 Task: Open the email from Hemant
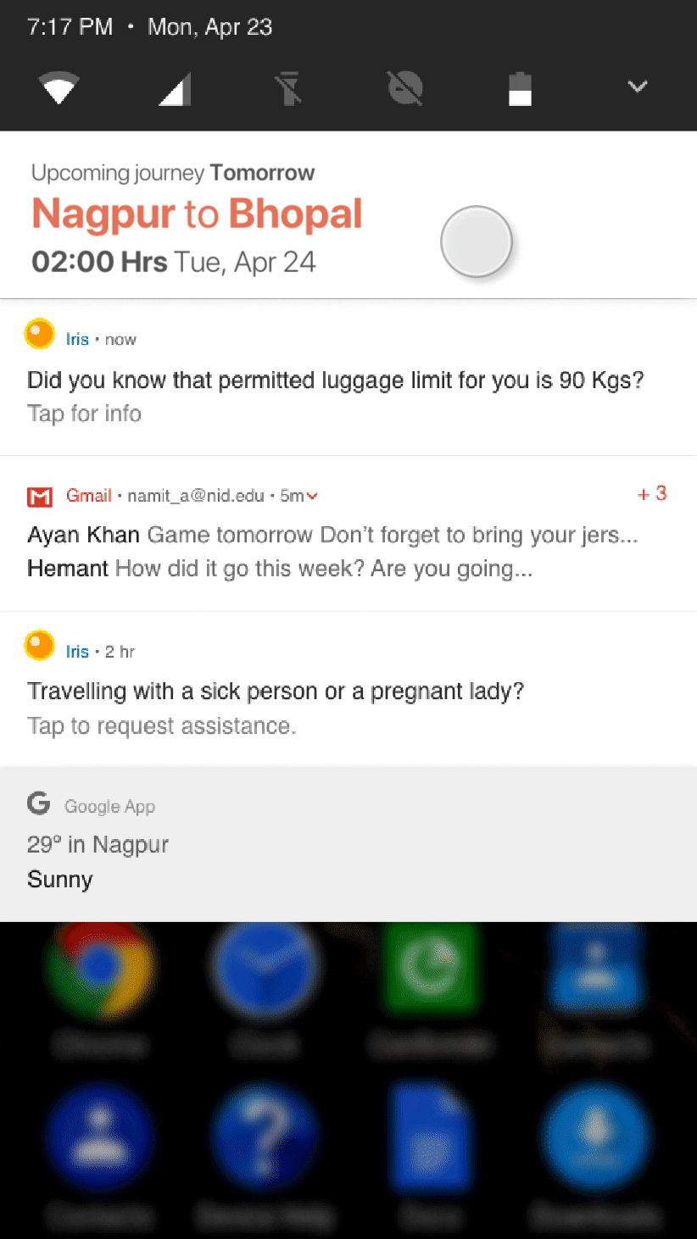tap(280, 569)
